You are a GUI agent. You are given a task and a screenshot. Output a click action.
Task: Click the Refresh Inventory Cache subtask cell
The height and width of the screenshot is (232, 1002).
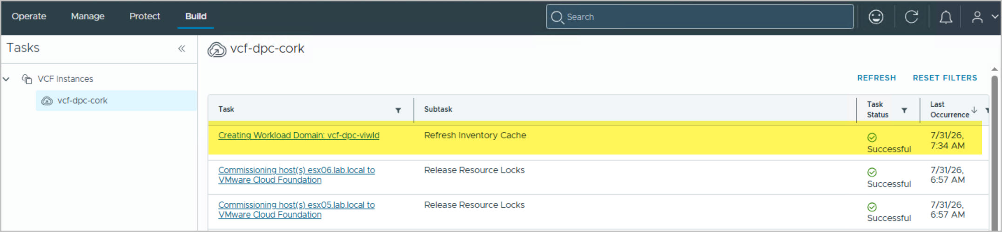coord(475,135)
